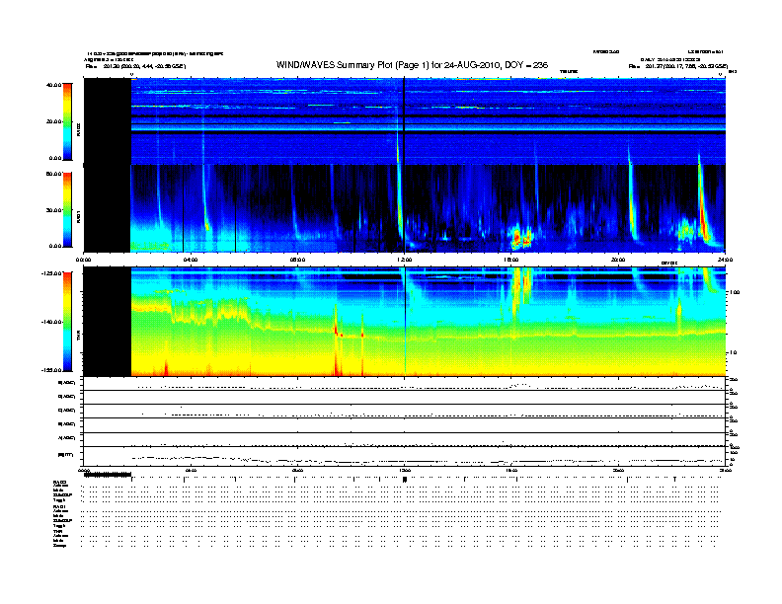Click the RAD1 color scale bar
The height and width of the screenshot is (604, 782).
pyautogui.click(x=67, y=210)
